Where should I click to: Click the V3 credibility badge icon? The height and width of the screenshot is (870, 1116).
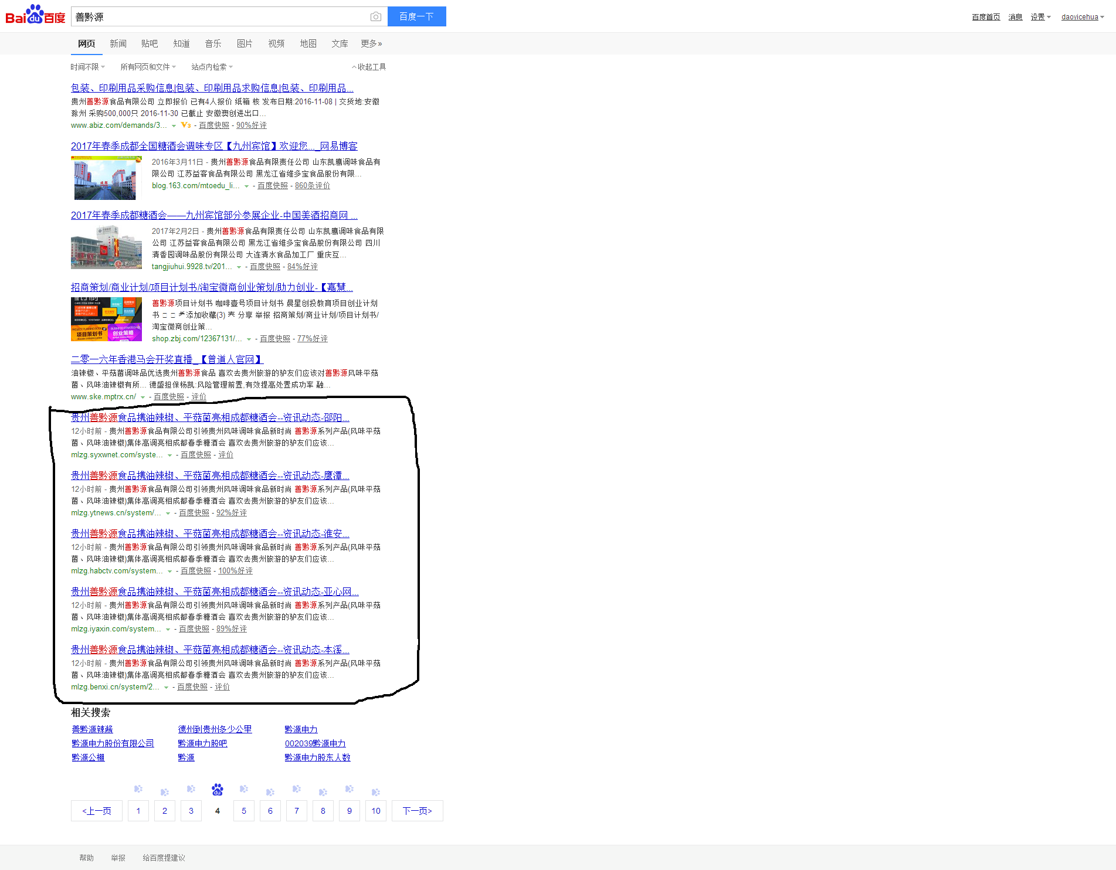coord(185,125)
